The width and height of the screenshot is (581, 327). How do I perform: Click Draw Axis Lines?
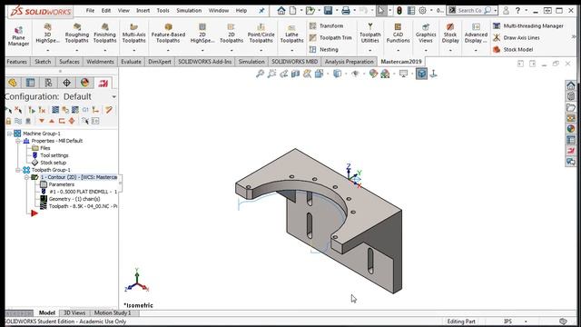coord(517,38)
